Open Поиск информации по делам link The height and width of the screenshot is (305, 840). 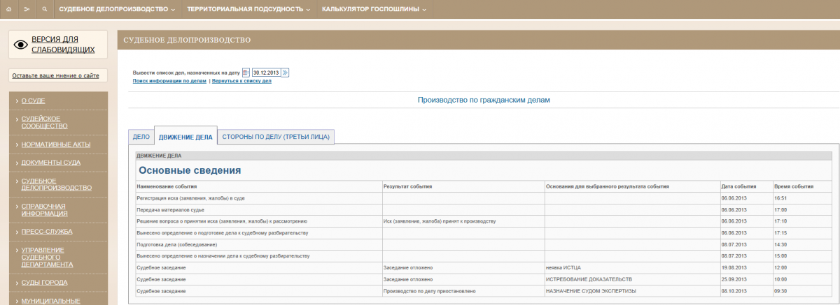tap(169, 81)
